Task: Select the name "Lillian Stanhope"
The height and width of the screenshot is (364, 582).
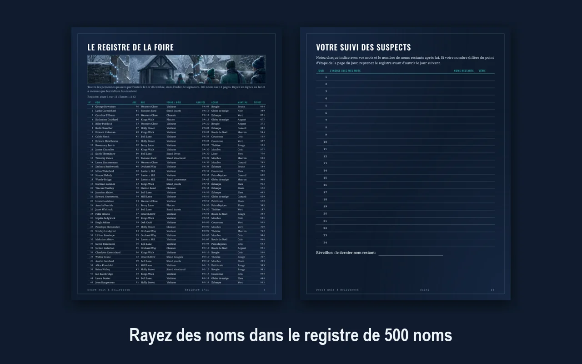Action: pyautogui.click(x=105, y=235)
